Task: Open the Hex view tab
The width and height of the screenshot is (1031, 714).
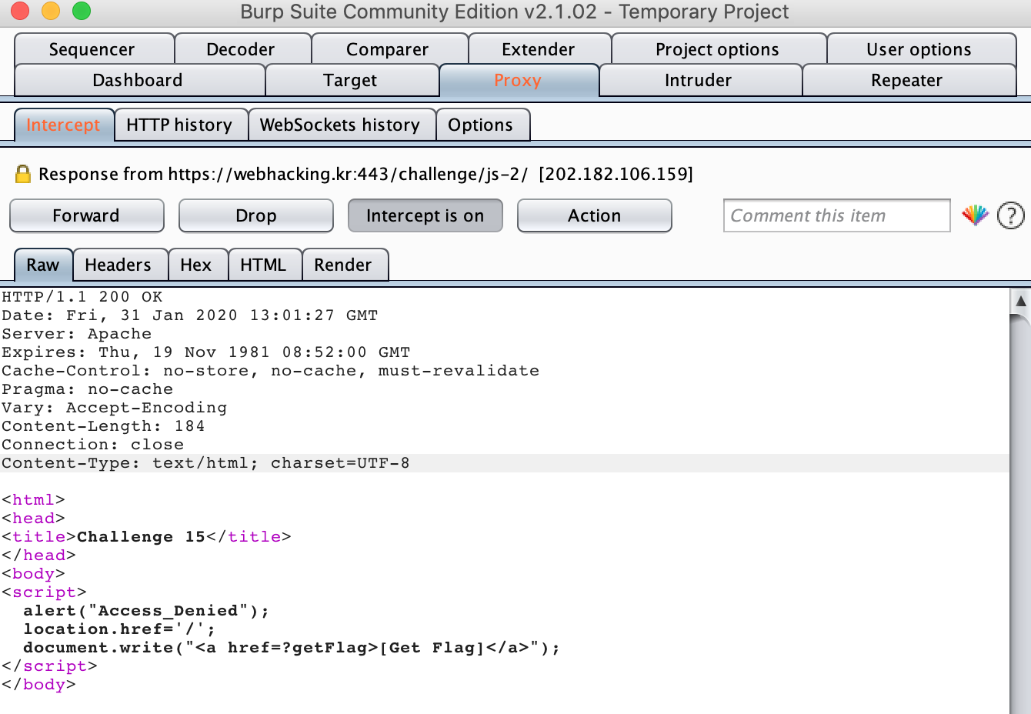Action: coord(198,265)
